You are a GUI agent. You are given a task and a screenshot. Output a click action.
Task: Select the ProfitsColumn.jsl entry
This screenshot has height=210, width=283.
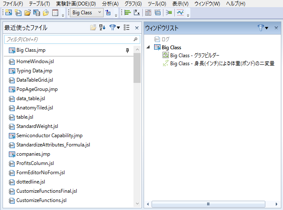pos(35,163)
